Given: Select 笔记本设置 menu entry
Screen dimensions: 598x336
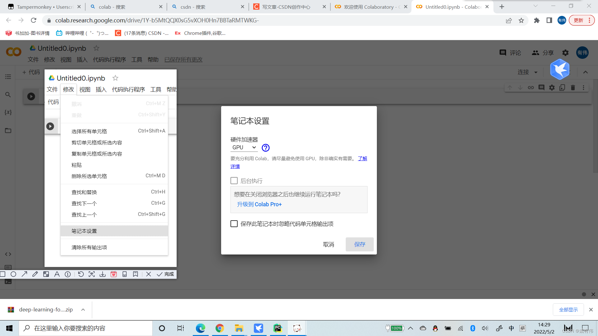Looking at the screenshot, I should (x=114, y=231).
